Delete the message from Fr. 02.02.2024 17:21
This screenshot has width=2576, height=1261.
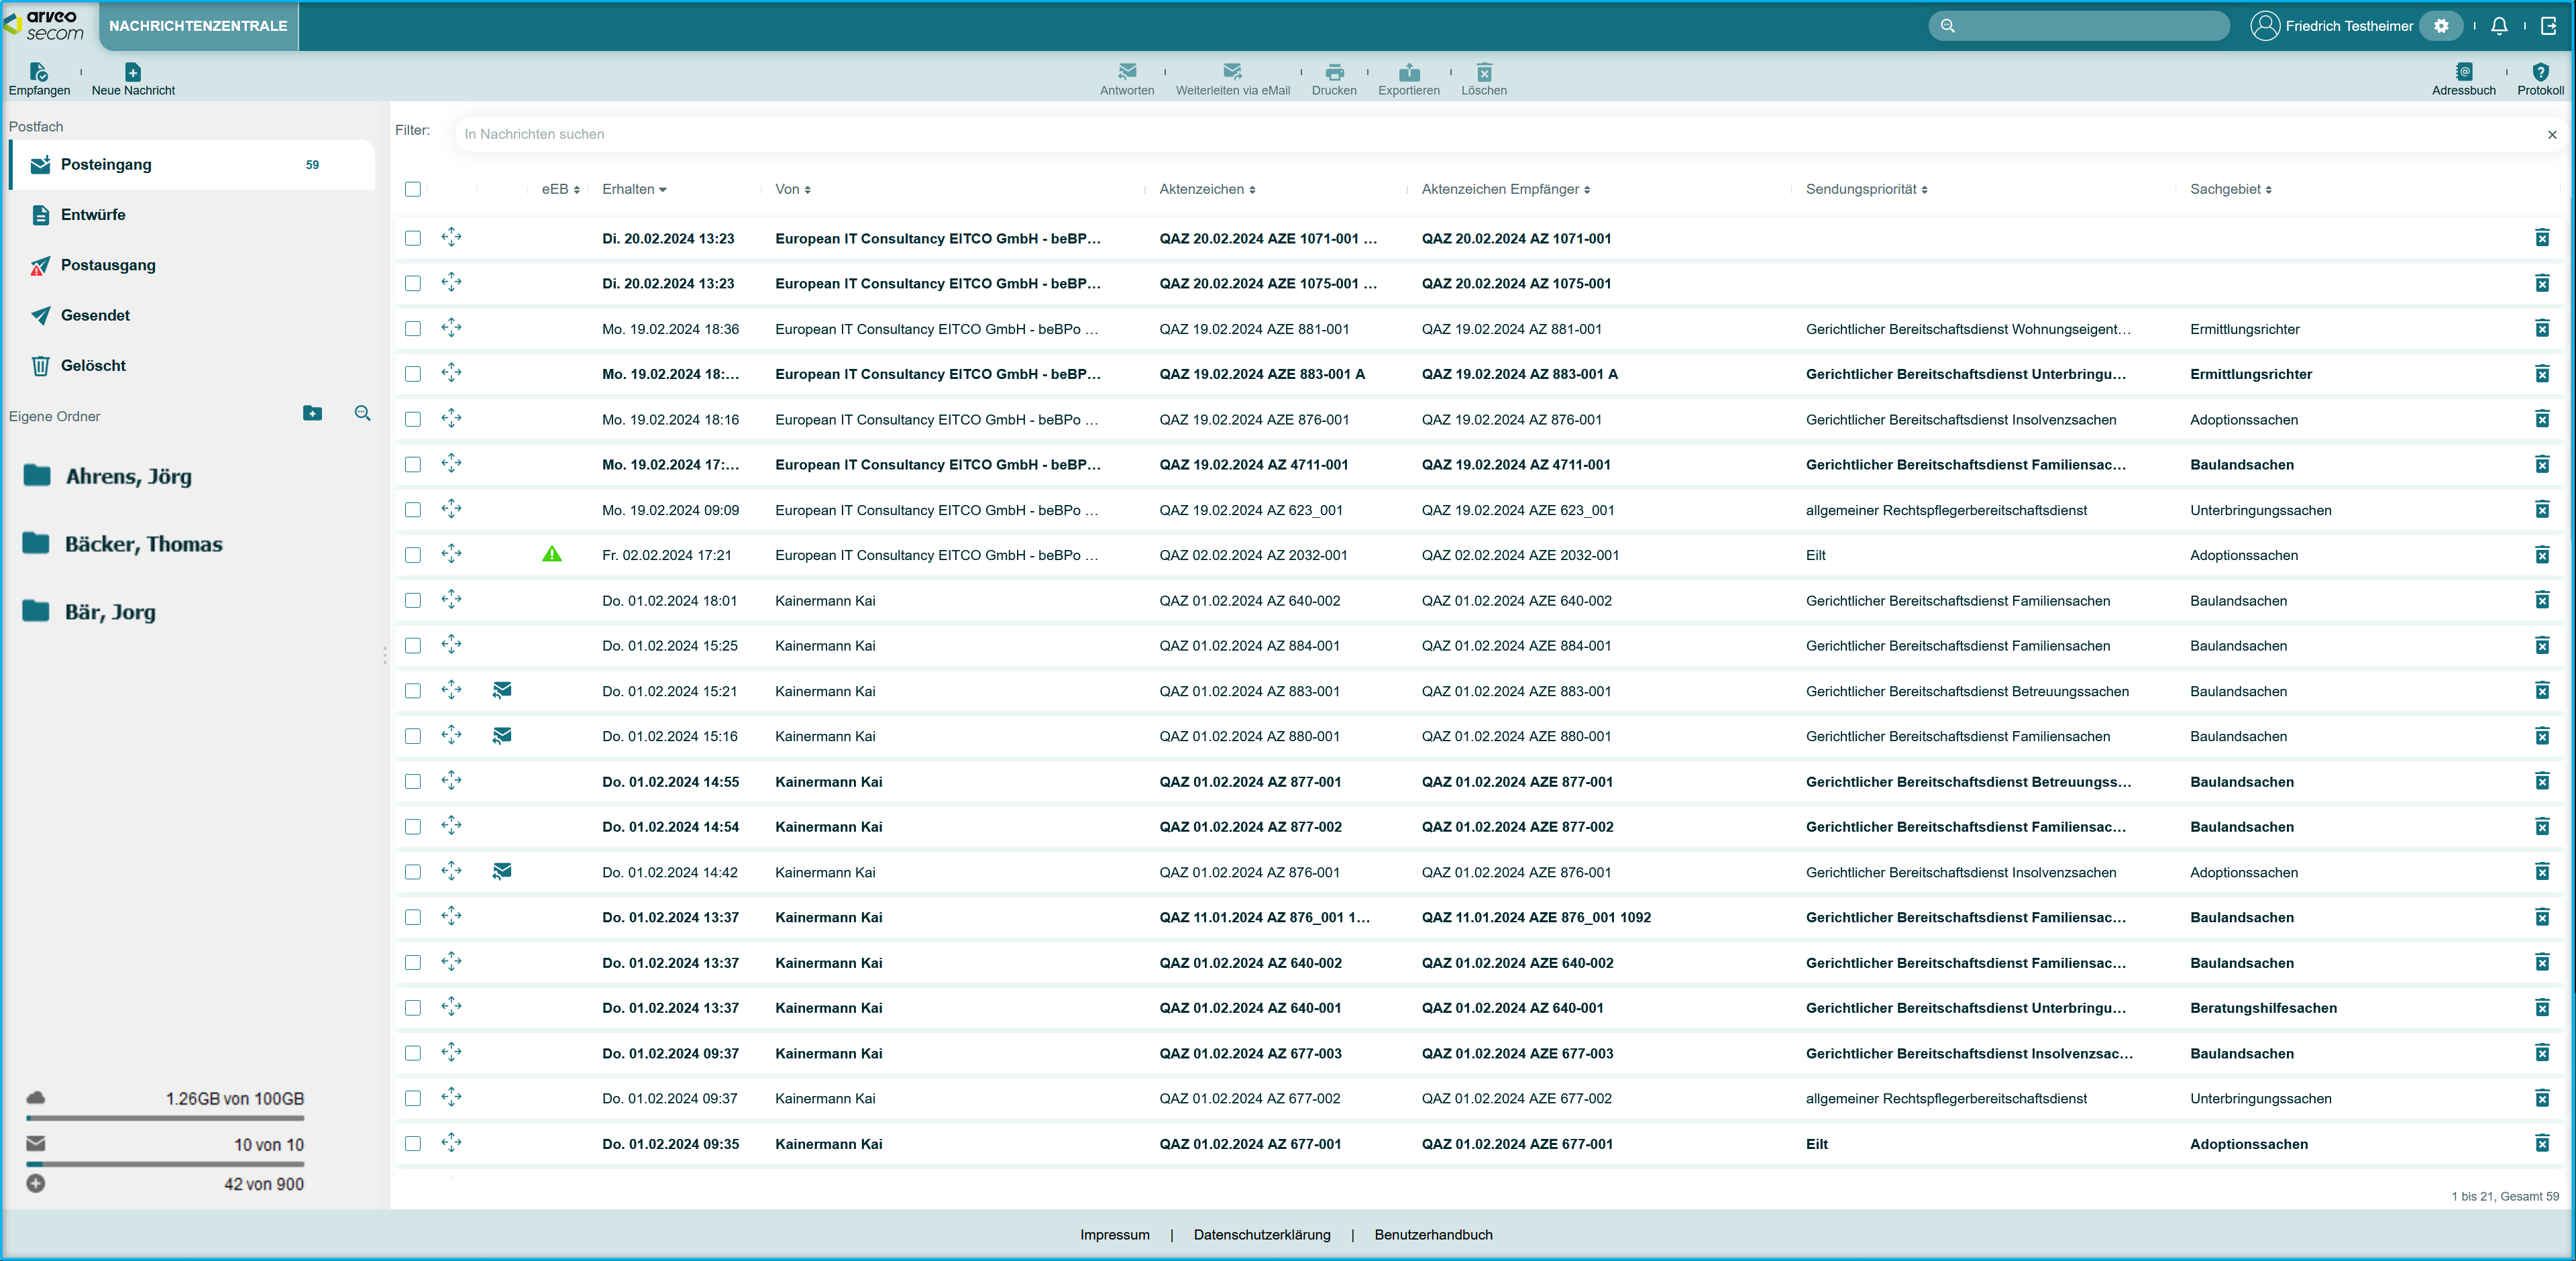[2542, 555]
